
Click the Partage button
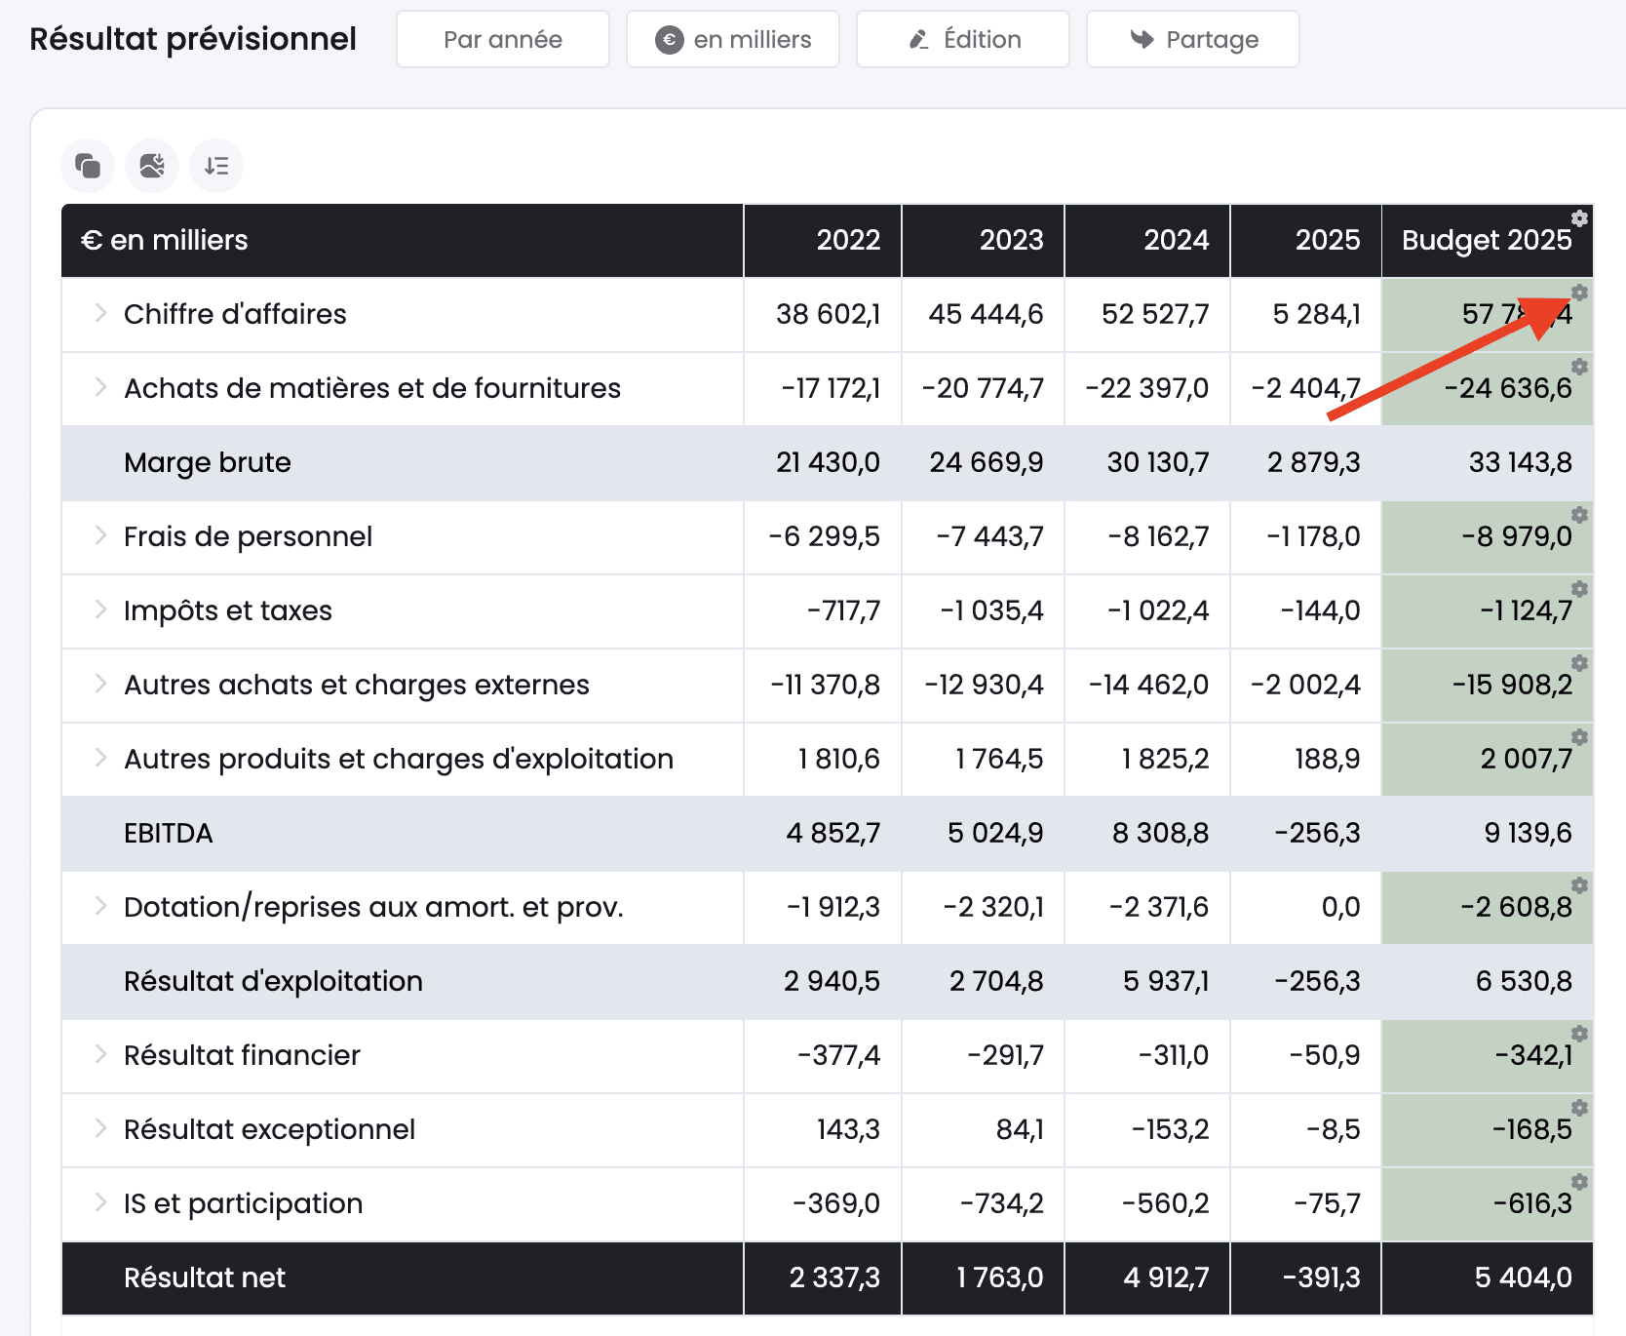click(1193, 39)
